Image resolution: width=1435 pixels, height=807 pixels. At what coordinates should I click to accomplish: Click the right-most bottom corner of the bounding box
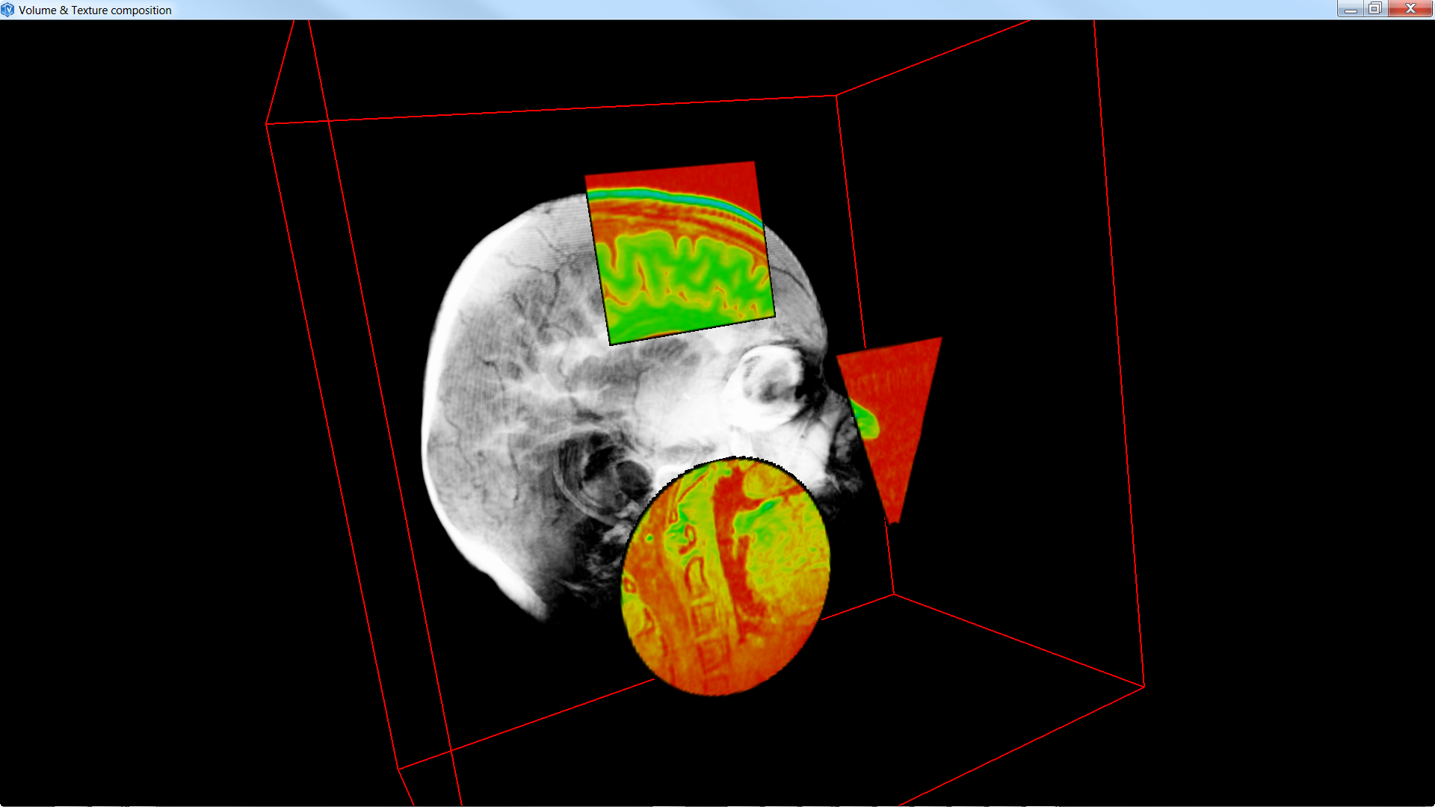click(x=1144, y=686)
